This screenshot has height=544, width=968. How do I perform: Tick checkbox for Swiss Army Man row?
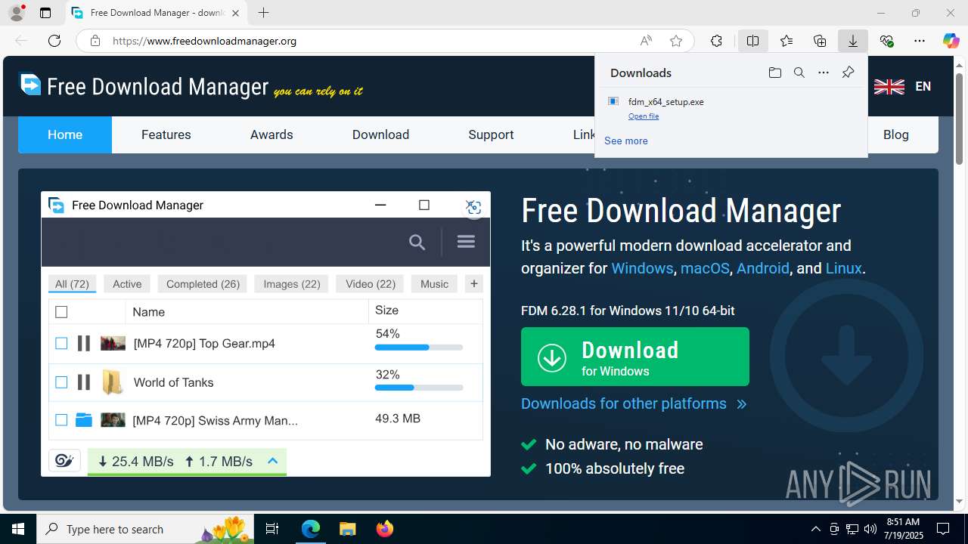[61, 420]
